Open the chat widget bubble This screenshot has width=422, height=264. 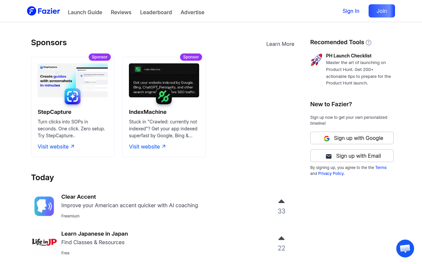tap(405, 248)
